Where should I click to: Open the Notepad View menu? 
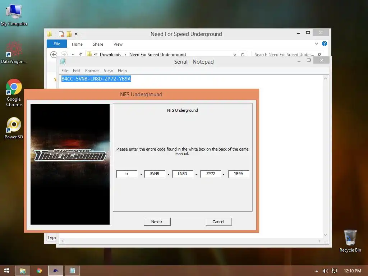click(108, 71)
